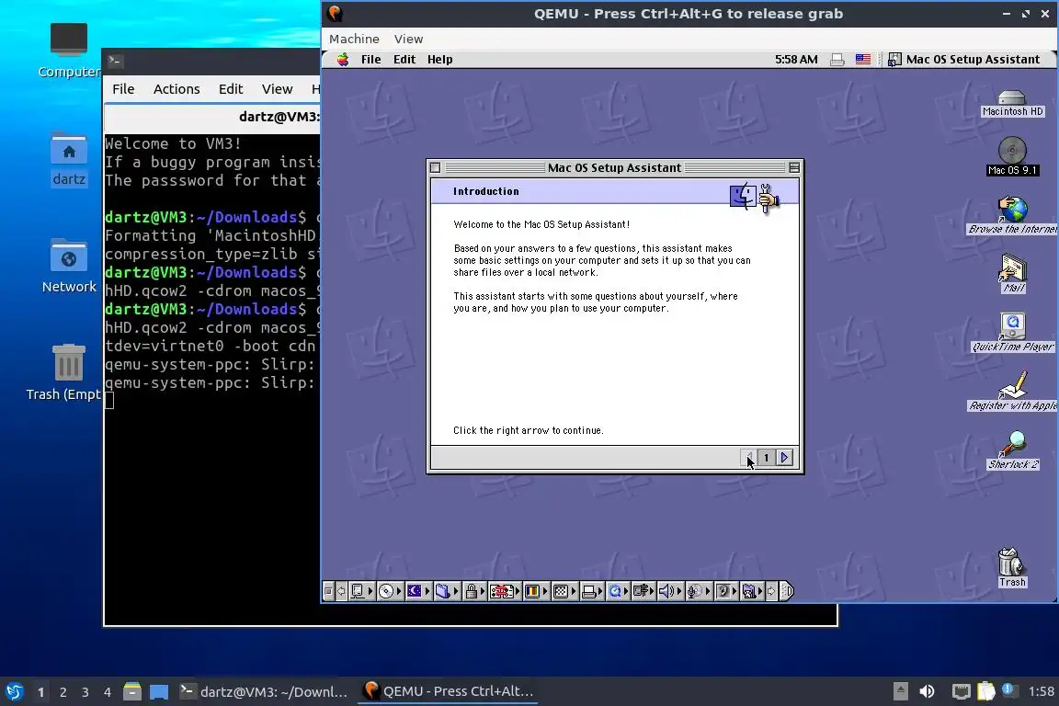Click the US flag keyboard menu icon
The width and height of the screenshot is (1059, 706).
pos(862,60)
